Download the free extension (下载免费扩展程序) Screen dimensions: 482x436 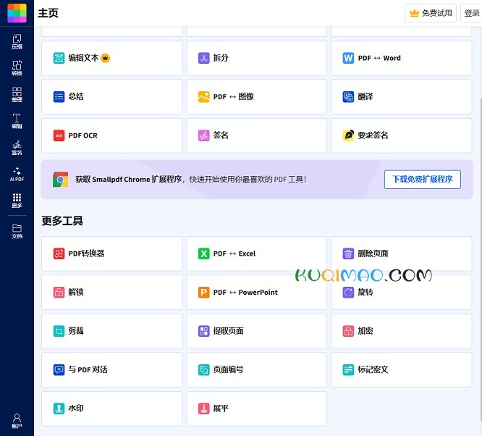point(423,180)
